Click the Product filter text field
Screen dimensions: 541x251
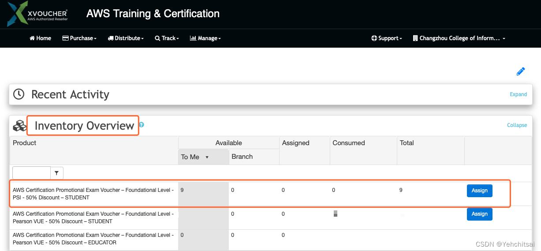point(31,173)
